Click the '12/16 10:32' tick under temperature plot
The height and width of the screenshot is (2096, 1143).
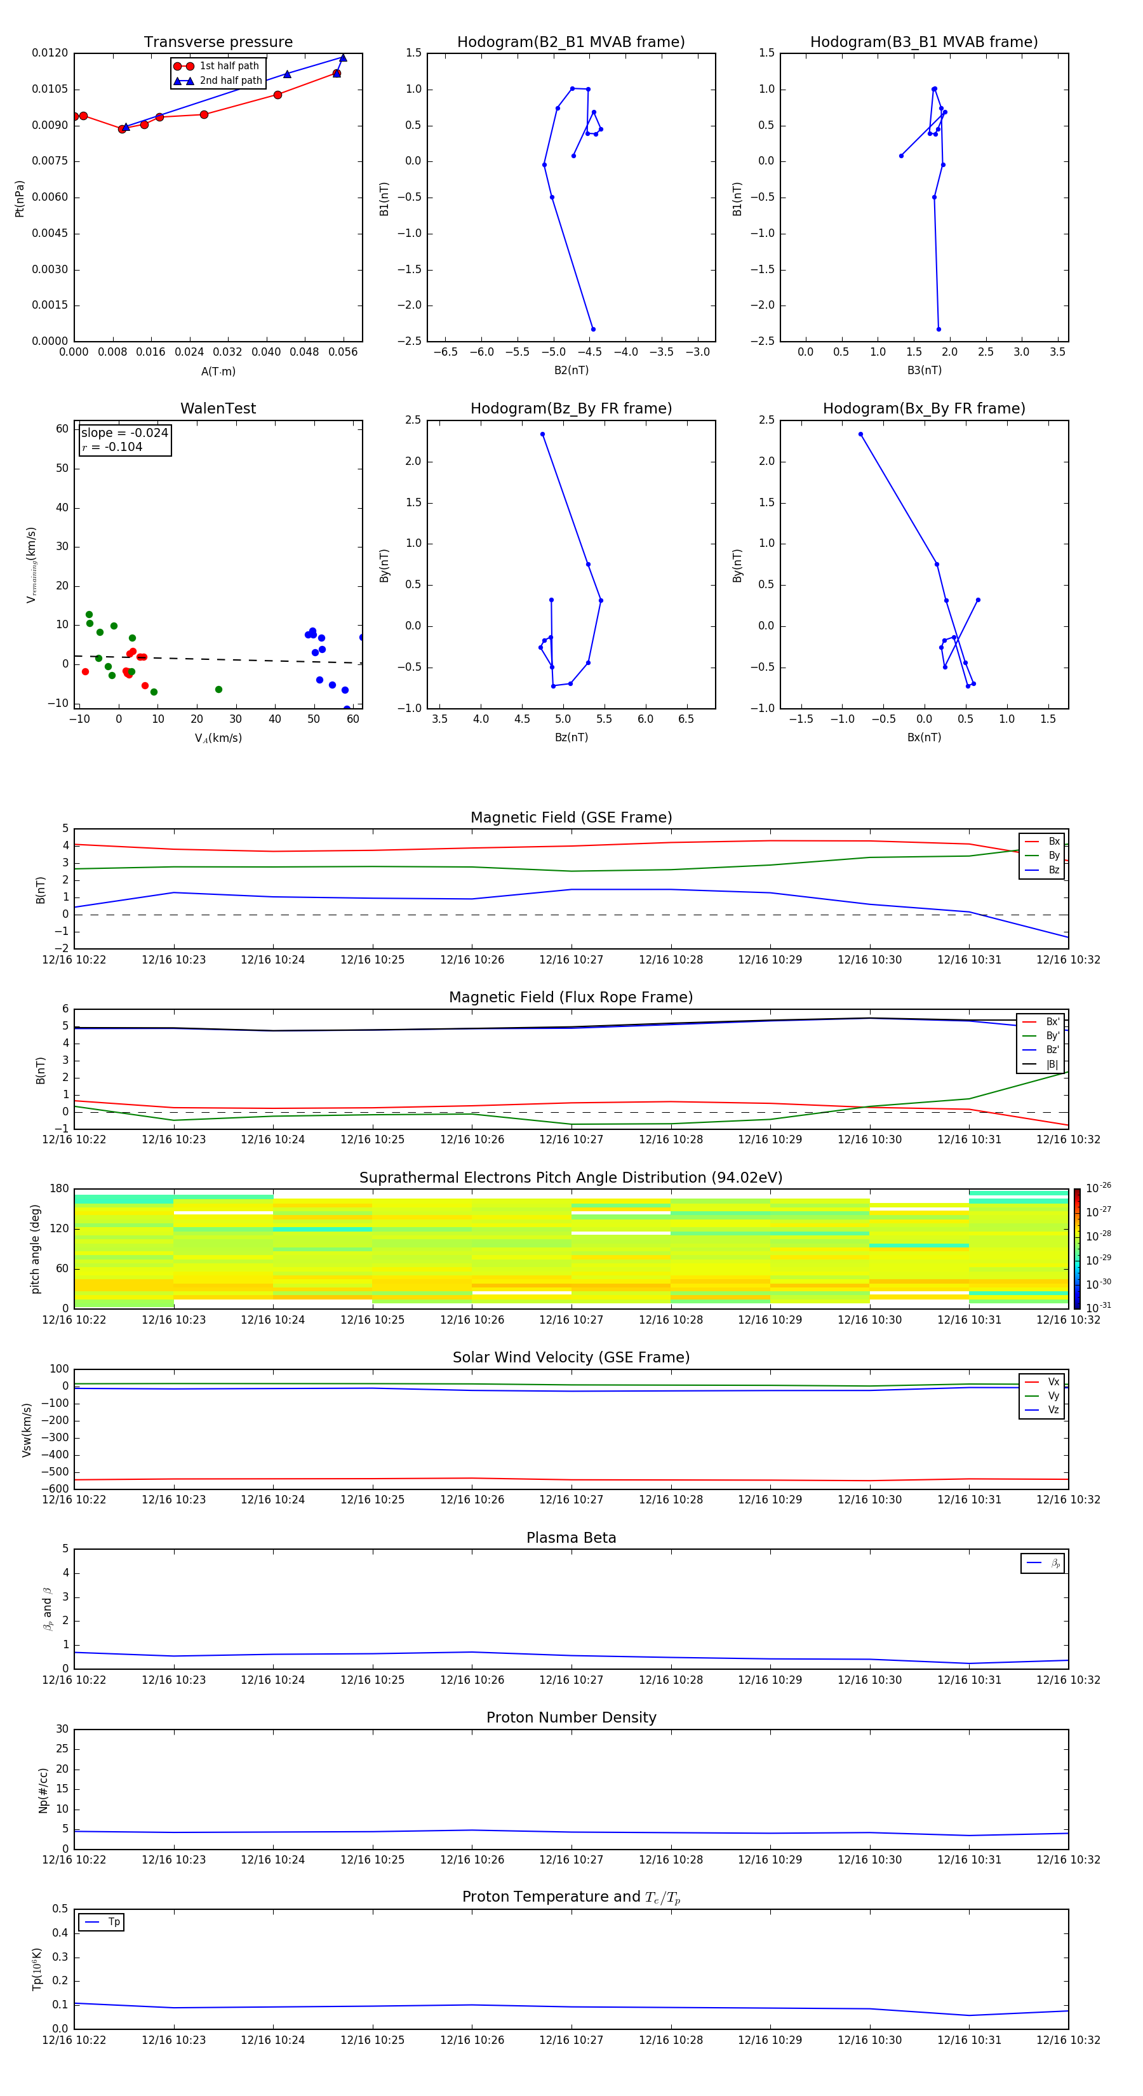[1068, 2040]
